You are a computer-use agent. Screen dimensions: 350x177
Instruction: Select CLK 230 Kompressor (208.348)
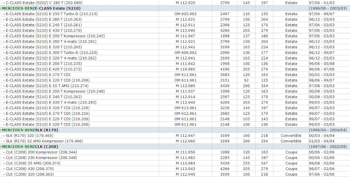pyautogui.click(x=41, y=158)
